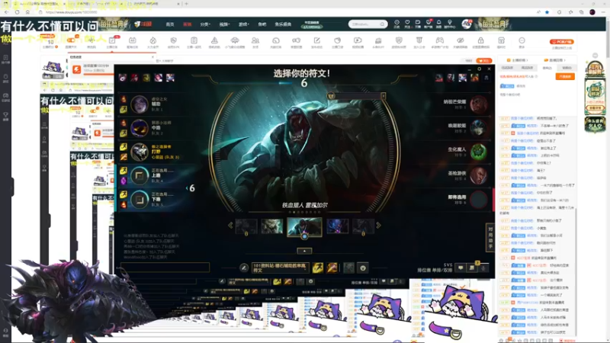
Task: Expand the 视频 navigation dropdown
Action: [224, 24]
